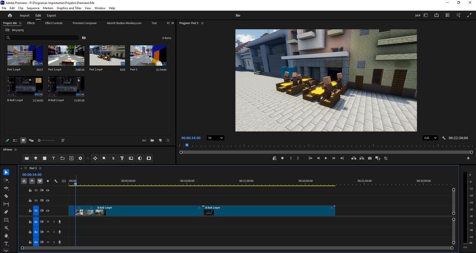Click the thumbnail size zoom slider
Image resolution: width=476 pixels, height=253 pixels.
39,140
